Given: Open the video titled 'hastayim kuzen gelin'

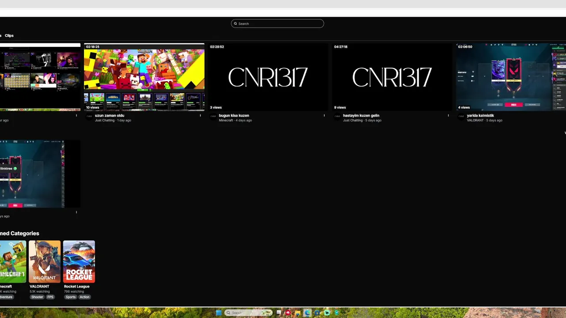Looking at the screenshot, I should [361, 116].
